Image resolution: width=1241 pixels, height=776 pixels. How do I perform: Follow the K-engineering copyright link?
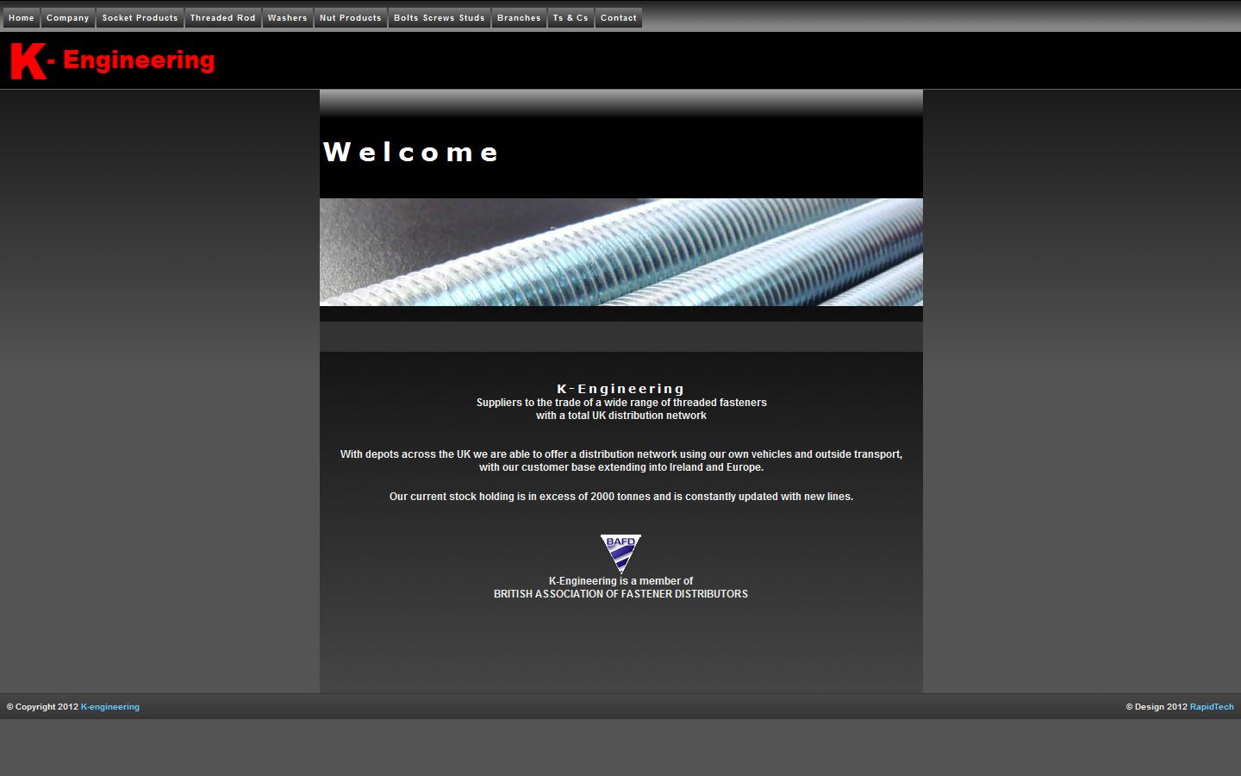point(109,706)
